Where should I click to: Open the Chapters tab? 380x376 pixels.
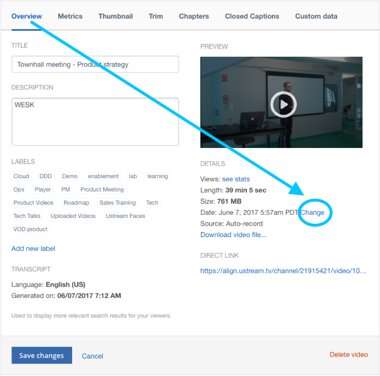(x=194, y=16)
